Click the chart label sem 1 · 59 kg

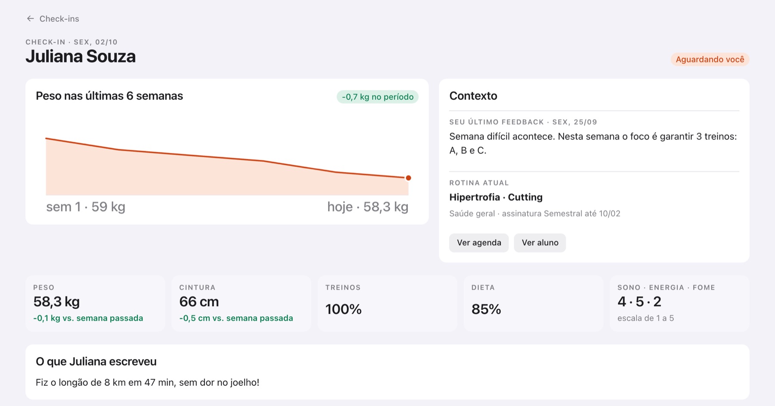pos(86,207)
